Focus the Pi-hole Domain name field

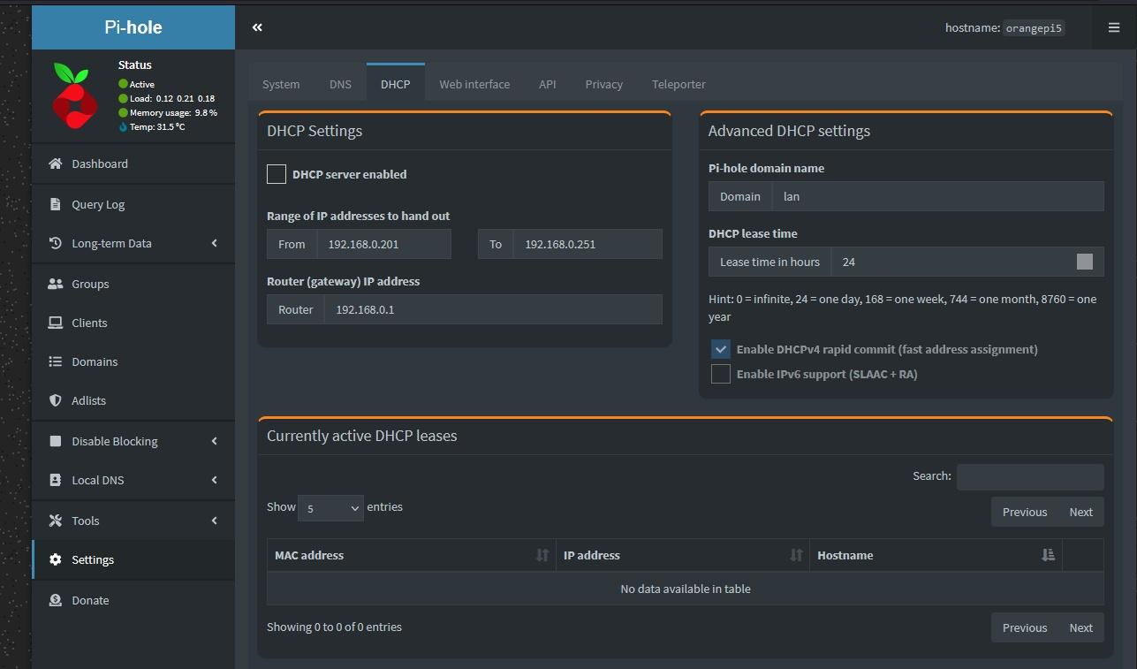pyautogui.click(x=938, y=196)
